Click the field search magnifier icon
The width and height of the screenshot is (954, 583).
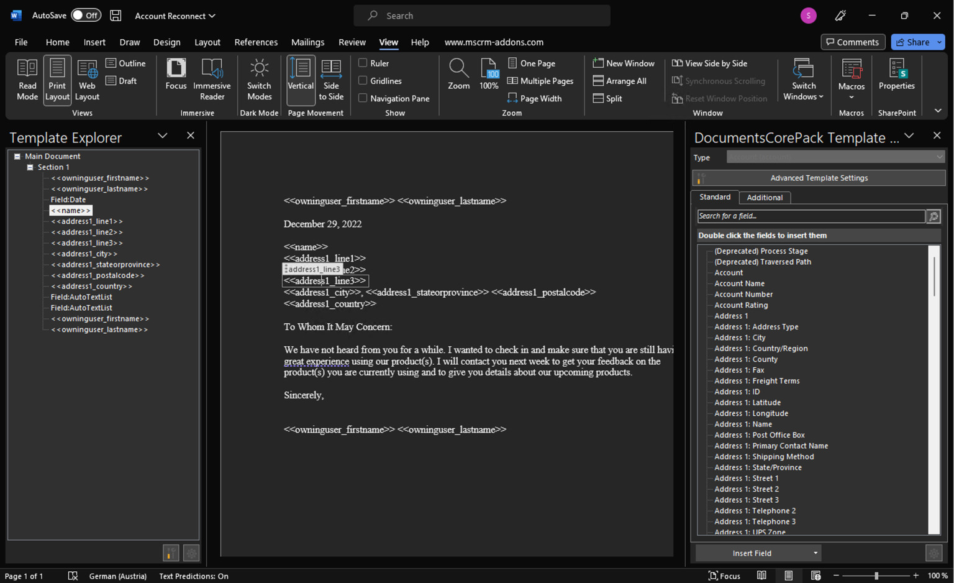pos(934,216)
